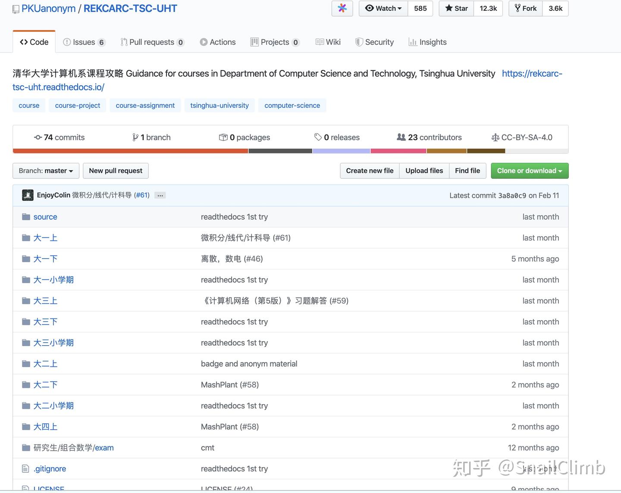Select the branch icon next to 1 branch
621x493 pixels.
point(136,137)
